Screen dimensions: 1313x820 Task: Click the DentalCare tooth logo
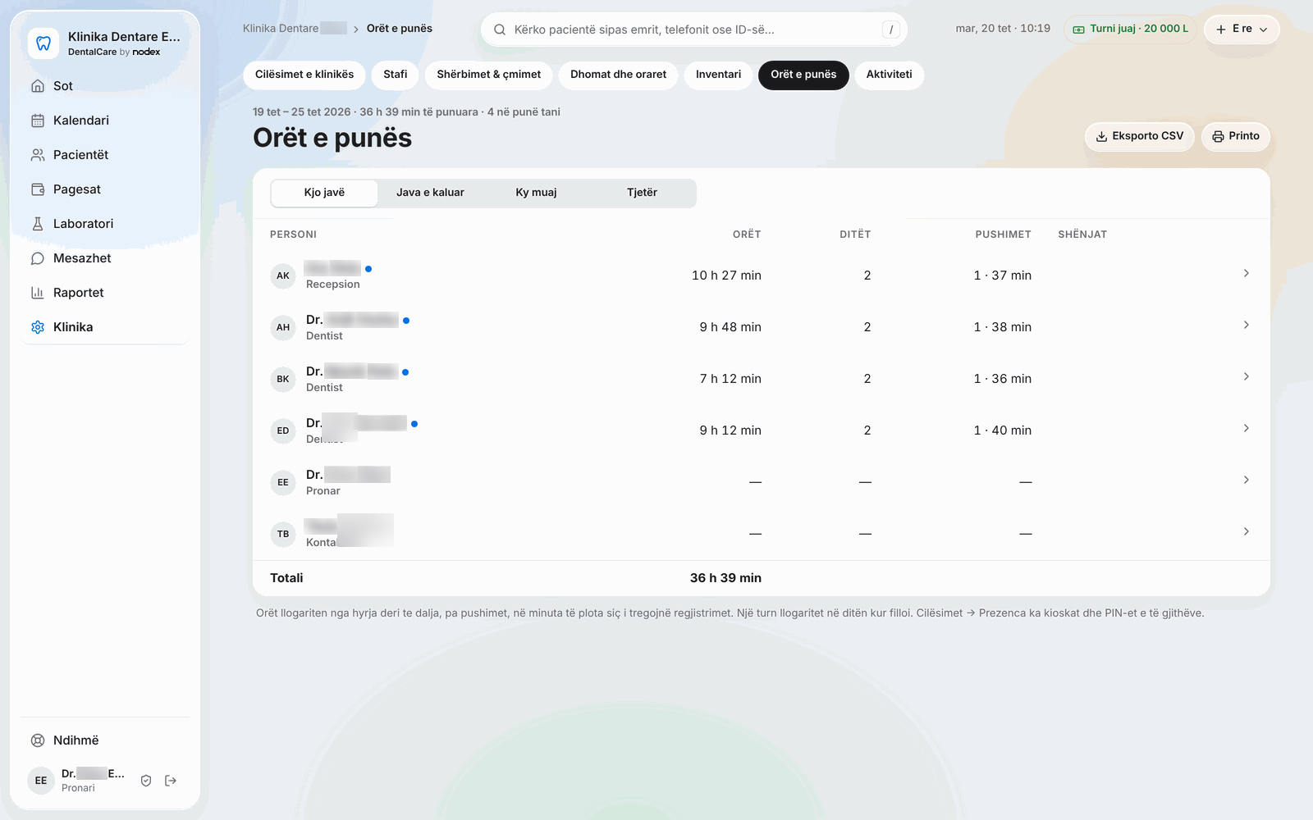(43, 43)
